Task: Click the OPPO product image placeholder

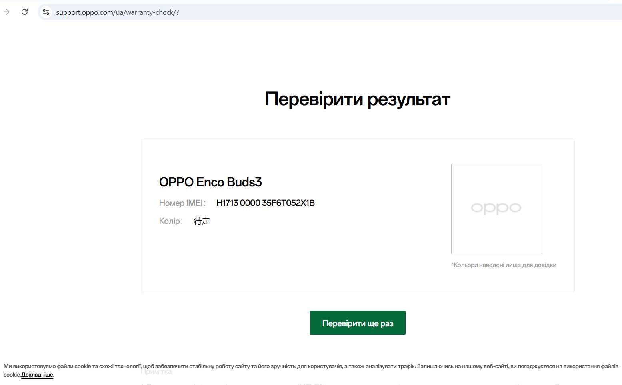Action: pyautogui.click(x=496, y=209)
